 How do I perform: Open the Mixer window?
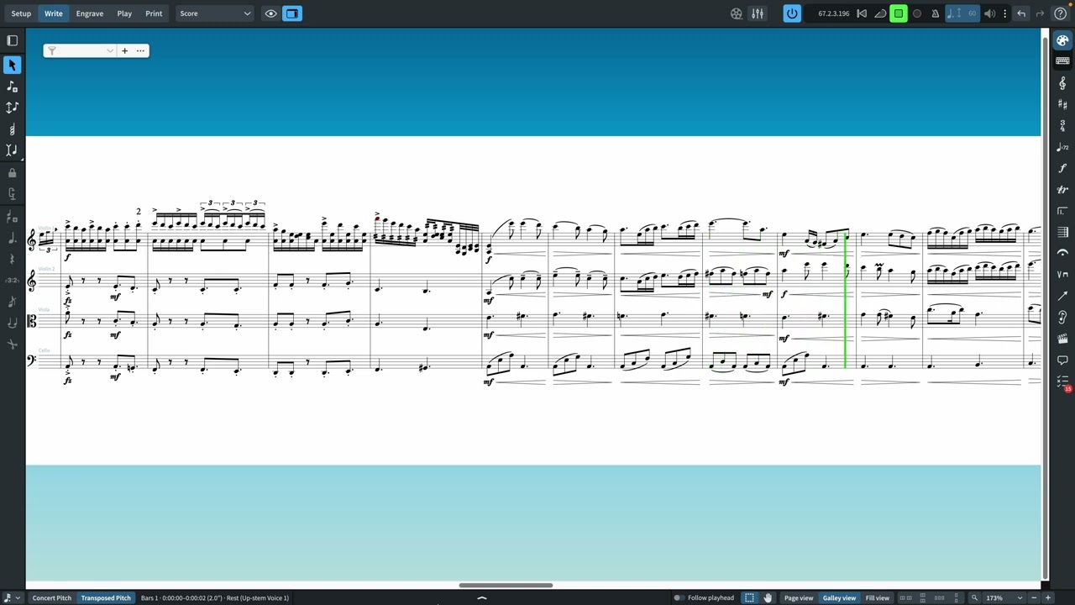coord(758,13)
